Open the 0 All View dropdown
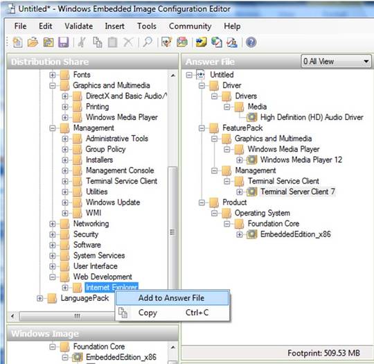The width and height of the screenshot is (374, 364). click(x=337, y=62)
